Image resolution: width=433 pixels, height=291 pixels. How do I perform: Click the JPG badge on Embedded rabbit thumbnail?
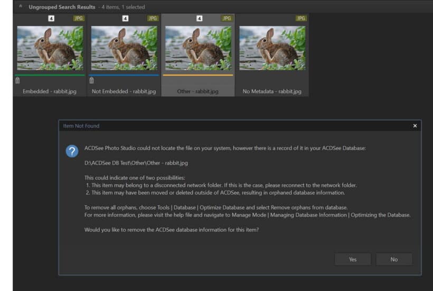pos(79,19)
